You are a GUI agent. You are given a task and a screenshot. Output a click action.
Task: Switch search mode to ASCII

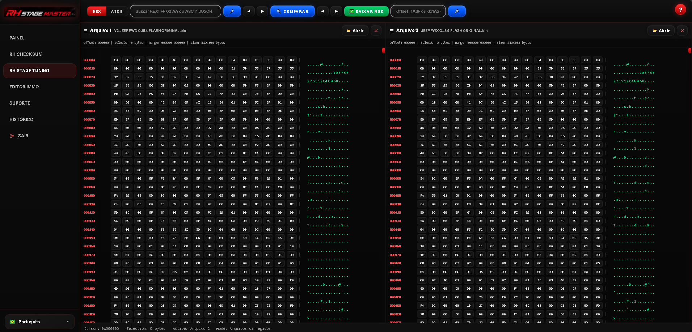[x=117, y=11]
